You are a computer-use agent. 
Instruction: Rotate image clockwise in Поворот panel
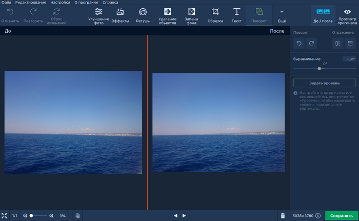(311, 44)
